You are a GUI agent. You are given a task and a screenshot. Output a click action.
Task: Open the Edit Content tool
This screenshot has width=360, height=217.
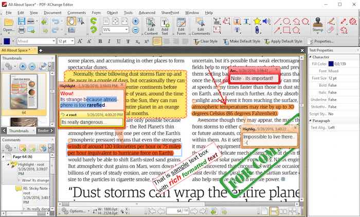coord(151,26)
